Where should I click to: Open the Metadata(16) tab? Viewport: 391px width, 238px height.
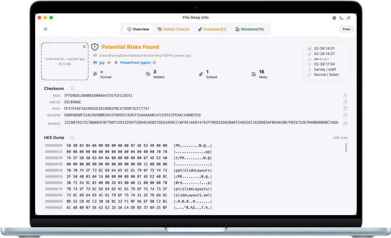click(249, 29)
